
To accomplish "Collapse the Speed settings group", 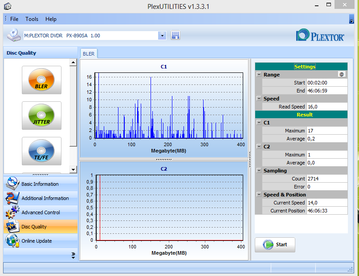I will tap(259, 99).
